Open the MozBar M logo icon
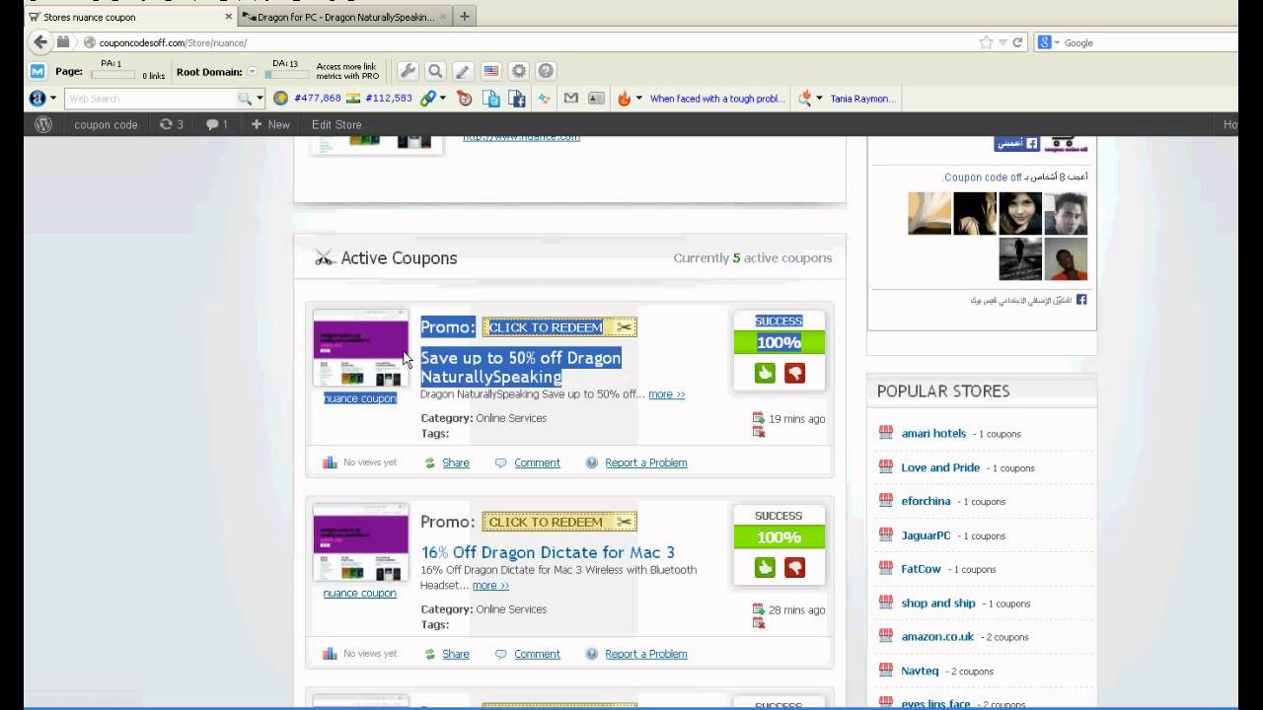The image size is (1263, 710). coord(37,71)
